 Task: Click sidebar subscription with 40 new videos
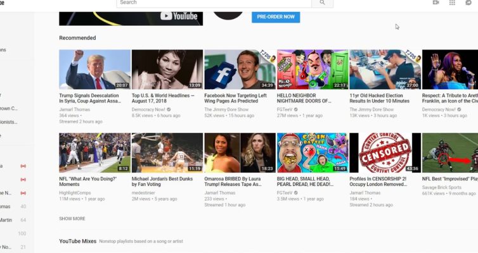pos(13,206)
